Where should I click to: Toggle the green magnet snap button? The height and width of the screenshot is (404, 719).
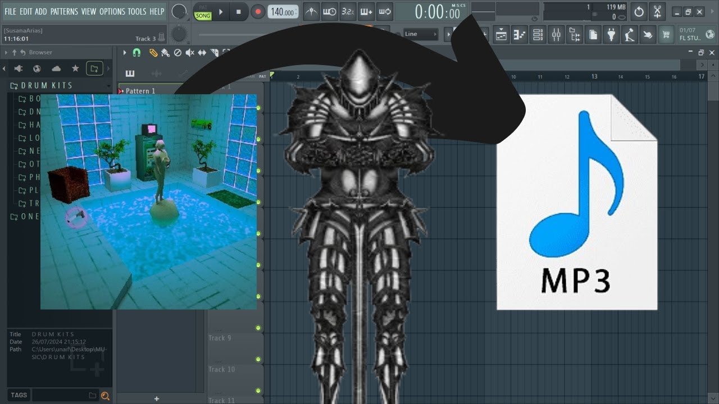[x=136, y=52]
